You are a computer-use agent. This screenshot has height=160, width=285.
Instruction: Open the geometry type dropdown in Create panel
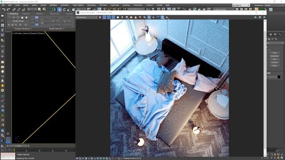point(275,43)
